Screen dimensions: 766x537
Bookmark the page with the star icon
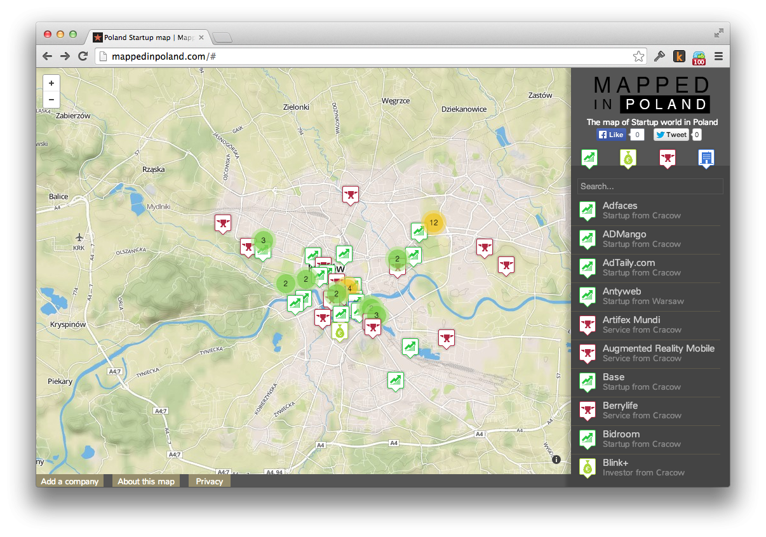point(638,56)
